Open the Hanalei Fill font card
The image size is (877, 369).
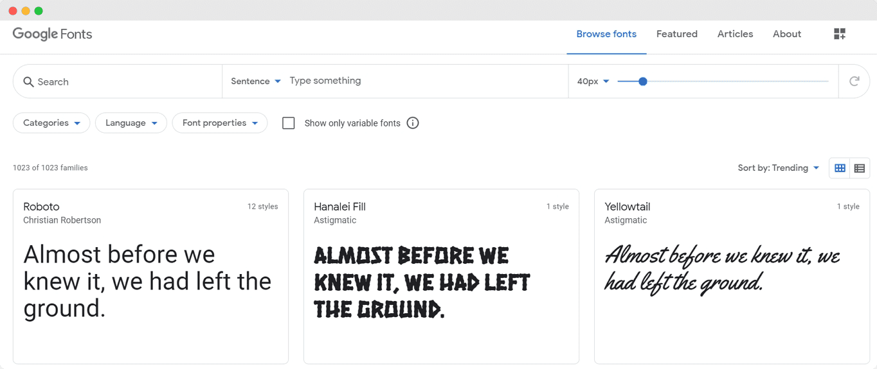pos(441,277)
